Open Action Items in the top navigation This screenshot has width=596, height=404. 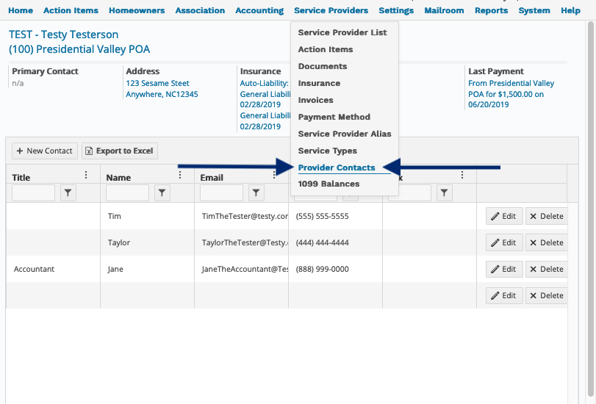click(x=71, y=10)
